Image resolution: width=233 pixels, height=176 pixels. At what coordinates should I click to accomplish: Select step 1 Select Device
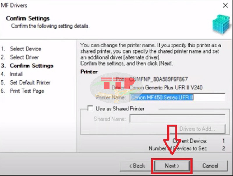[26, 49]
